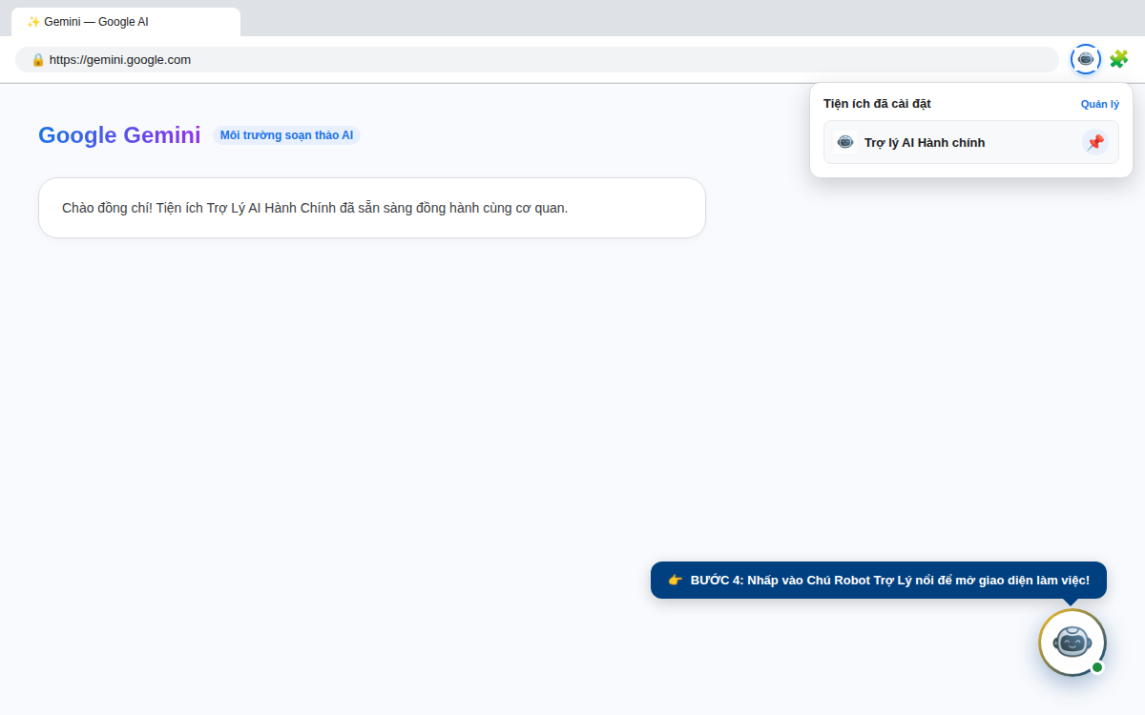Click the pinned robot extension icon in toolbar
Viewport: 1145px width, 715px height.
click(1086, 59)
